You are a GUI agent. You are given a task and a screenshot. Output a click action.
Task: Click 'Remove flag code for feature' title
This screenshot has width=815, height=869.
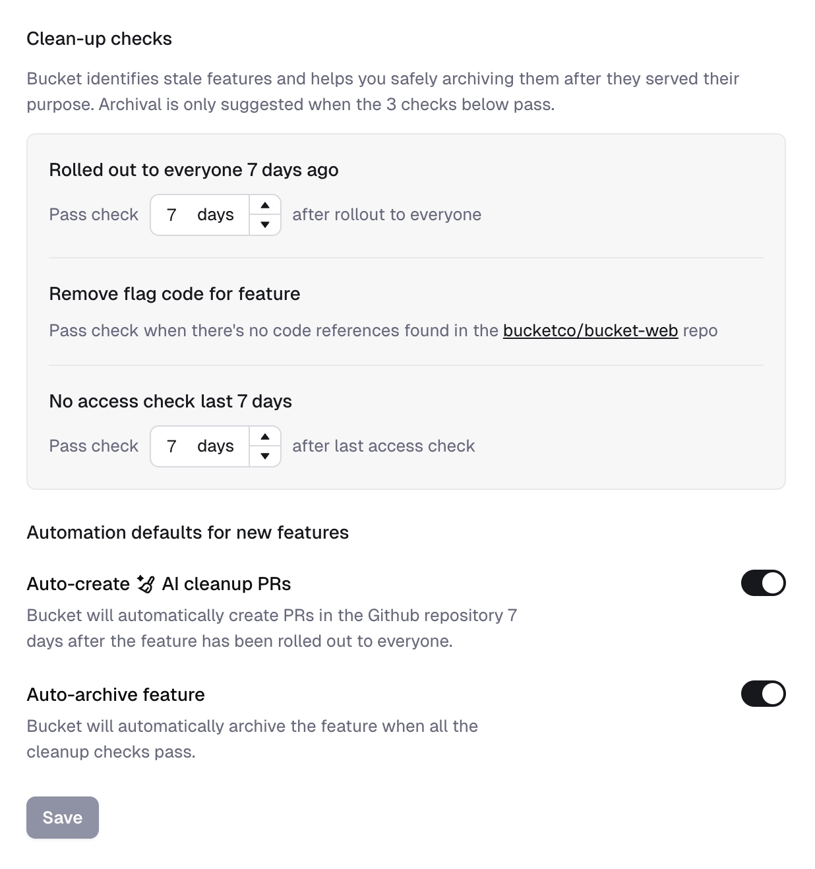[x=174, y=294]
